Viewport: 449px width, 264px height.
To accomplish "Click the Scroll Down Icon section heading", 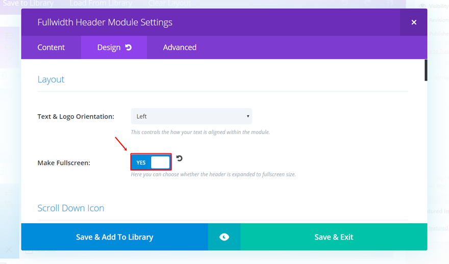I will (71, 208).
